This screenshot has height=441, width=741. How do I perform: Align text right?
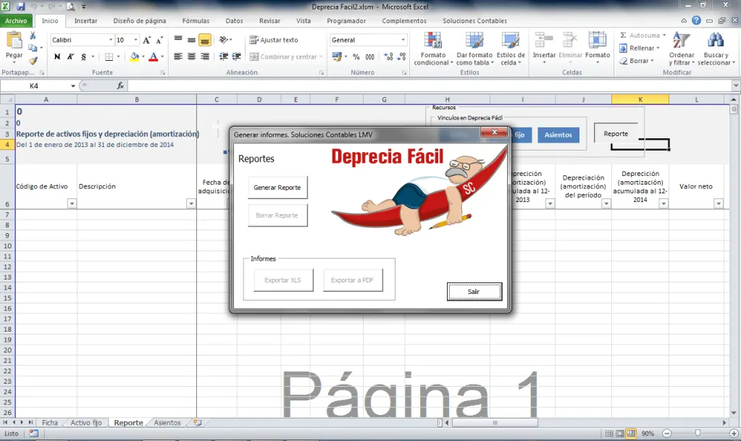point(204,56)
